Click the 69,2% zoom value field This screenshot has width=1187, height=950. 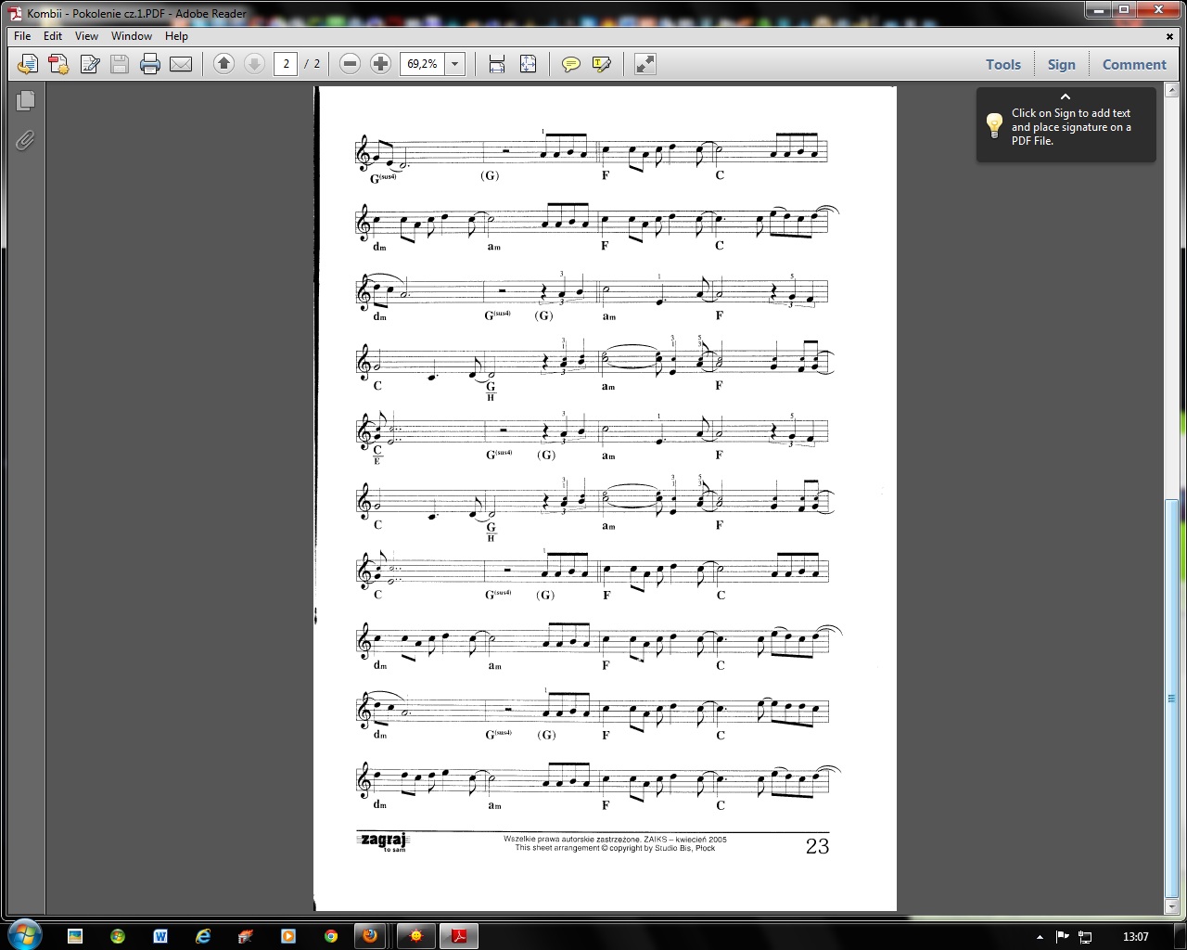[423, 63]
